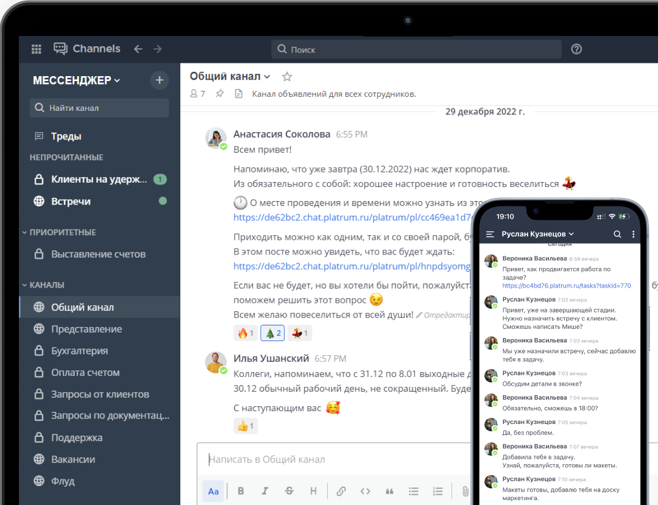Open the hamburger menu on phone
The image size is (658, 505).
click(x=490, y=234)
